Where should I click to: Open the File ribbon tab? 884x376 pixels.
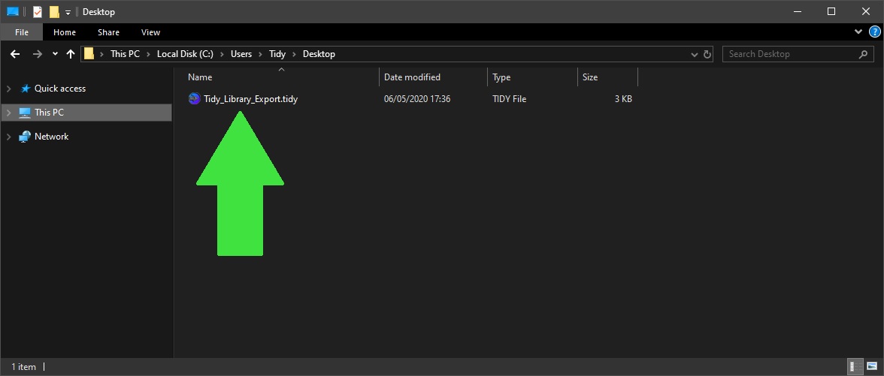(x=21, y=32)
